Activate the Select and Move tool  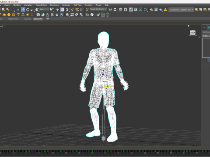(x=23, y=10)
